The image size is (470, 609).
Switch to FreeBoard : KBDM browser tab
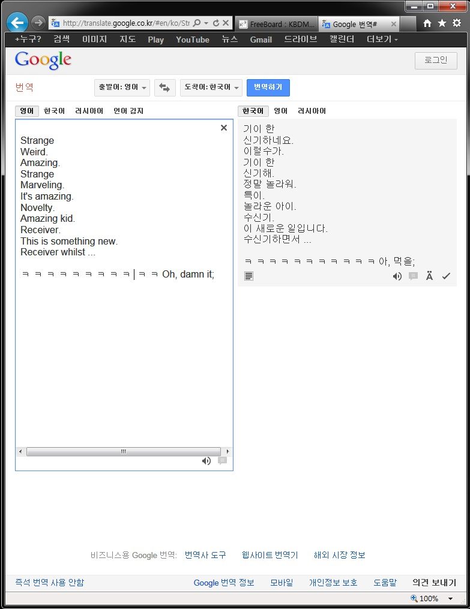coord(277,24)
